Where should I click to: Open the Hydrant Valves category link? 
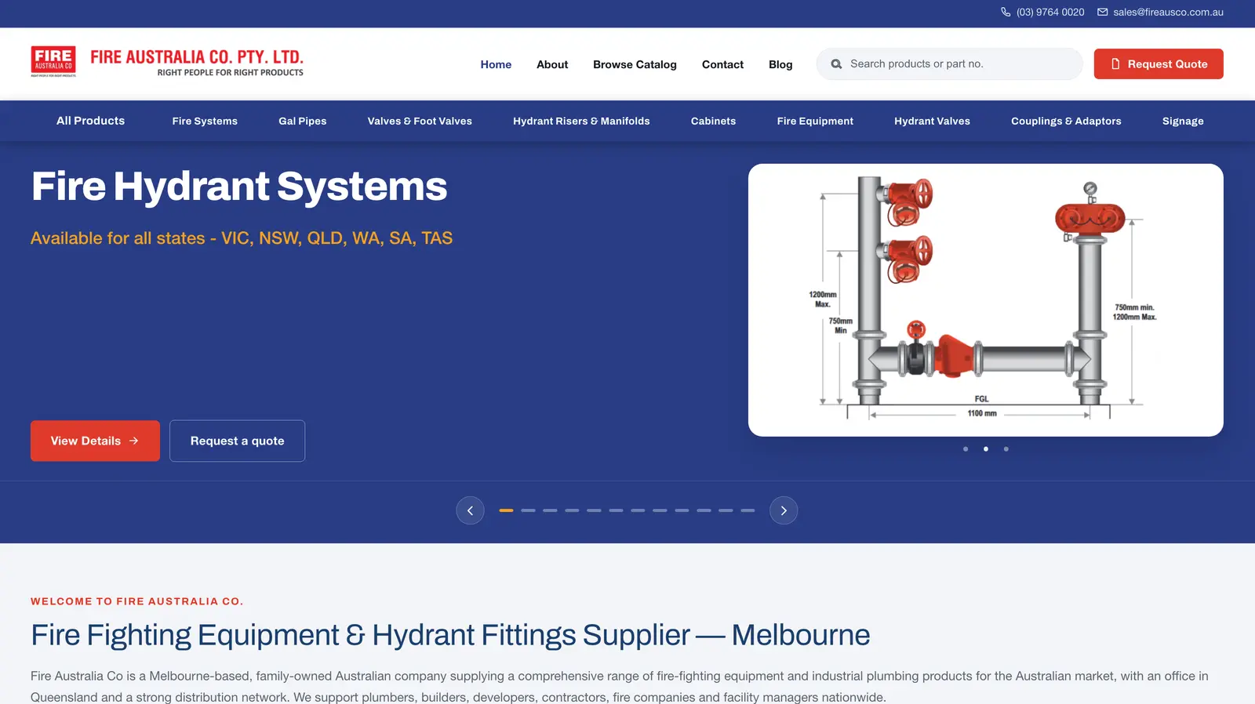(x=932, y=121)
